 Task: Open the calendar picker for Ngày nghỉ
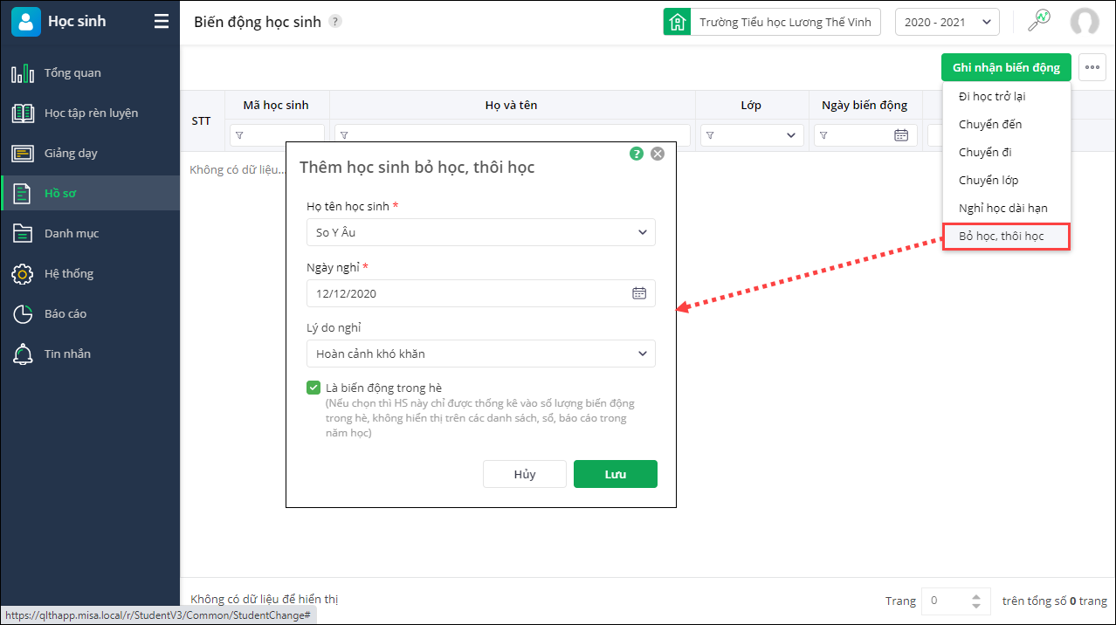(x=639, y=293)
